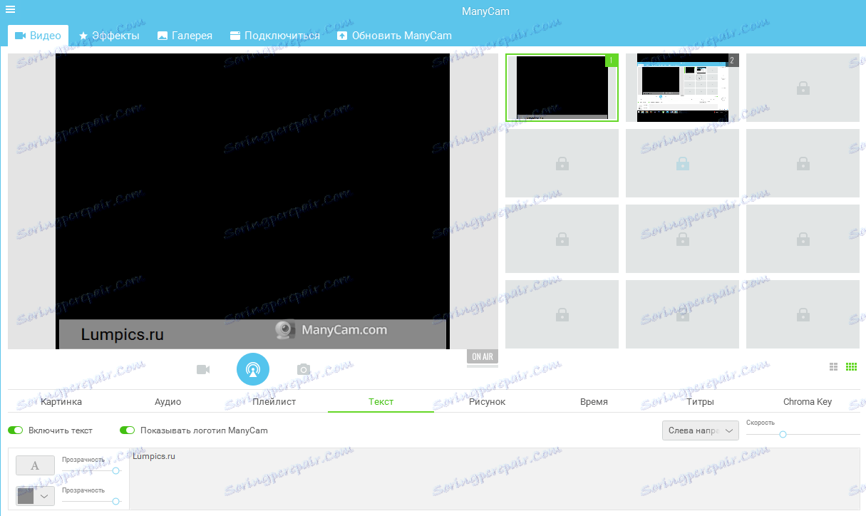
Task: Switch to four-tile grid view
Action: point(833,367)
